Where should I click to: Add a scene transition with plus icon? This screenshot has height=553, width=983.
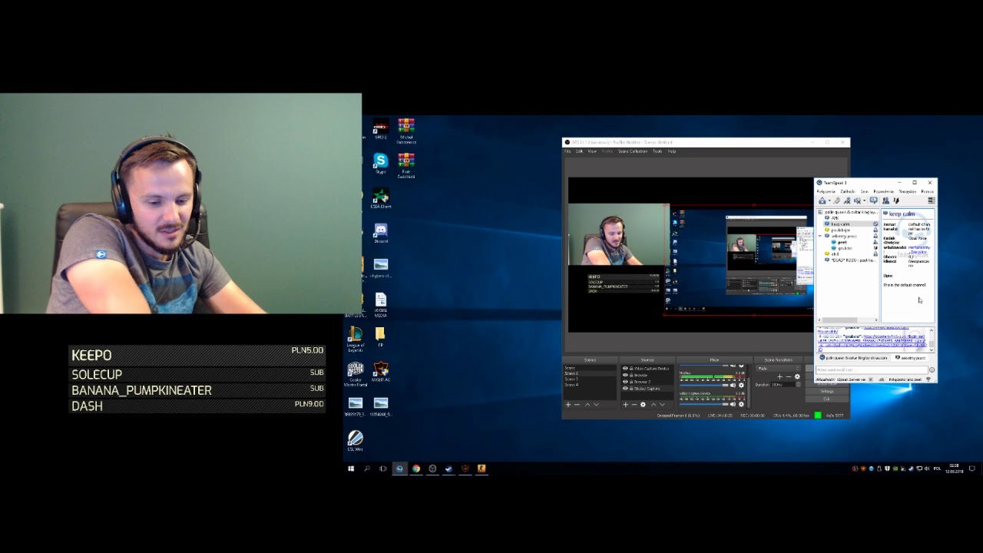point(779,376)
